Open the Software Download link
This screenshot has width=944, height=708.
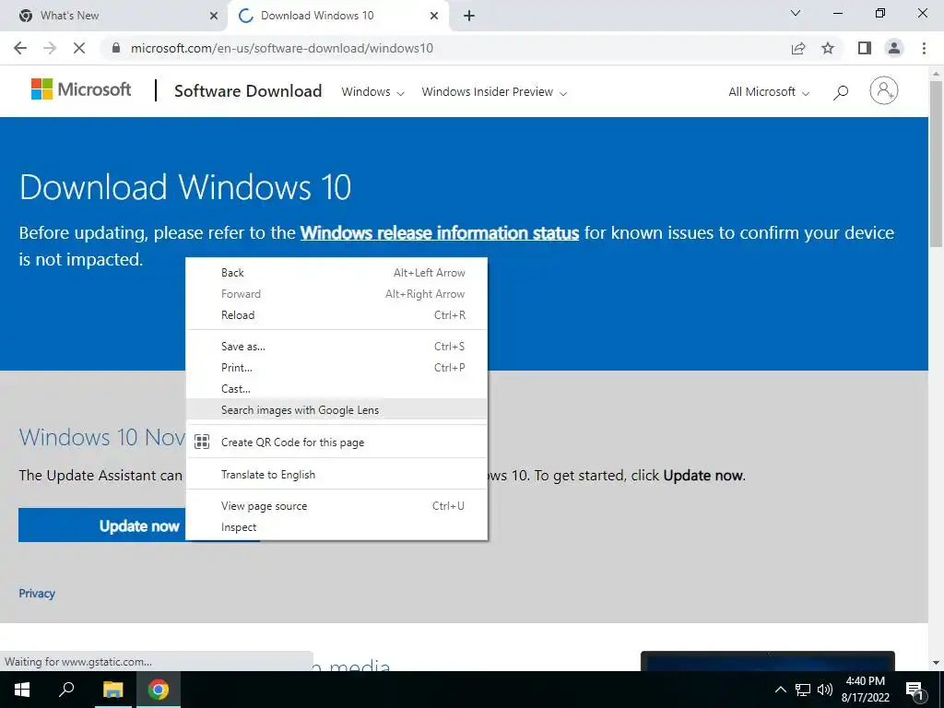[x=248, y=91]
